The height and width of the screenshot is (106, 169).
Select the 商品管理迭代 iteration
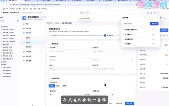click(x=129, y=39)
